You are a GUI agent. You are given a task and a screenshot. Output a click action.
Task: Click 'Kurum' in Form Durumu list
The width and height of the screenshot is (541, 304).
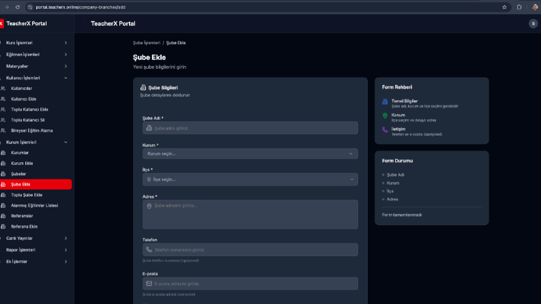[393, 183]
